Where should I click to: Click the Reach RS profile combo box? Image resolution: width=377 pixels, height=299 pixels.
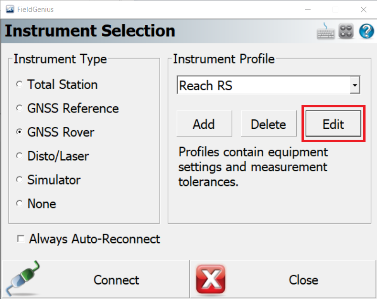[x=269, y=85]
